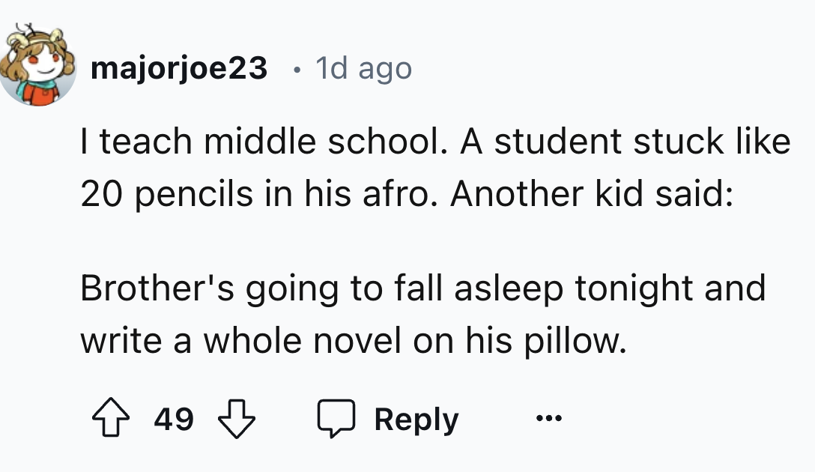The image size is (815, 472).
Task: Downvote the comment with the down arrow
Action: (238, 419)
